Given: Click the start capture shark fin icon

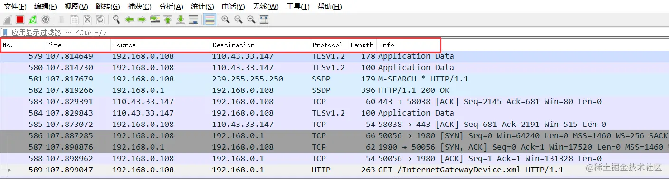Looking at the screenshot, I should [x=7, y=19].
